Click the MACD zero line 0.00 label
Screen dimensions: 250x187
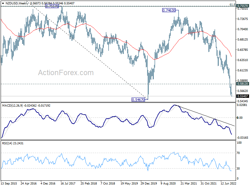pos(240,118)
